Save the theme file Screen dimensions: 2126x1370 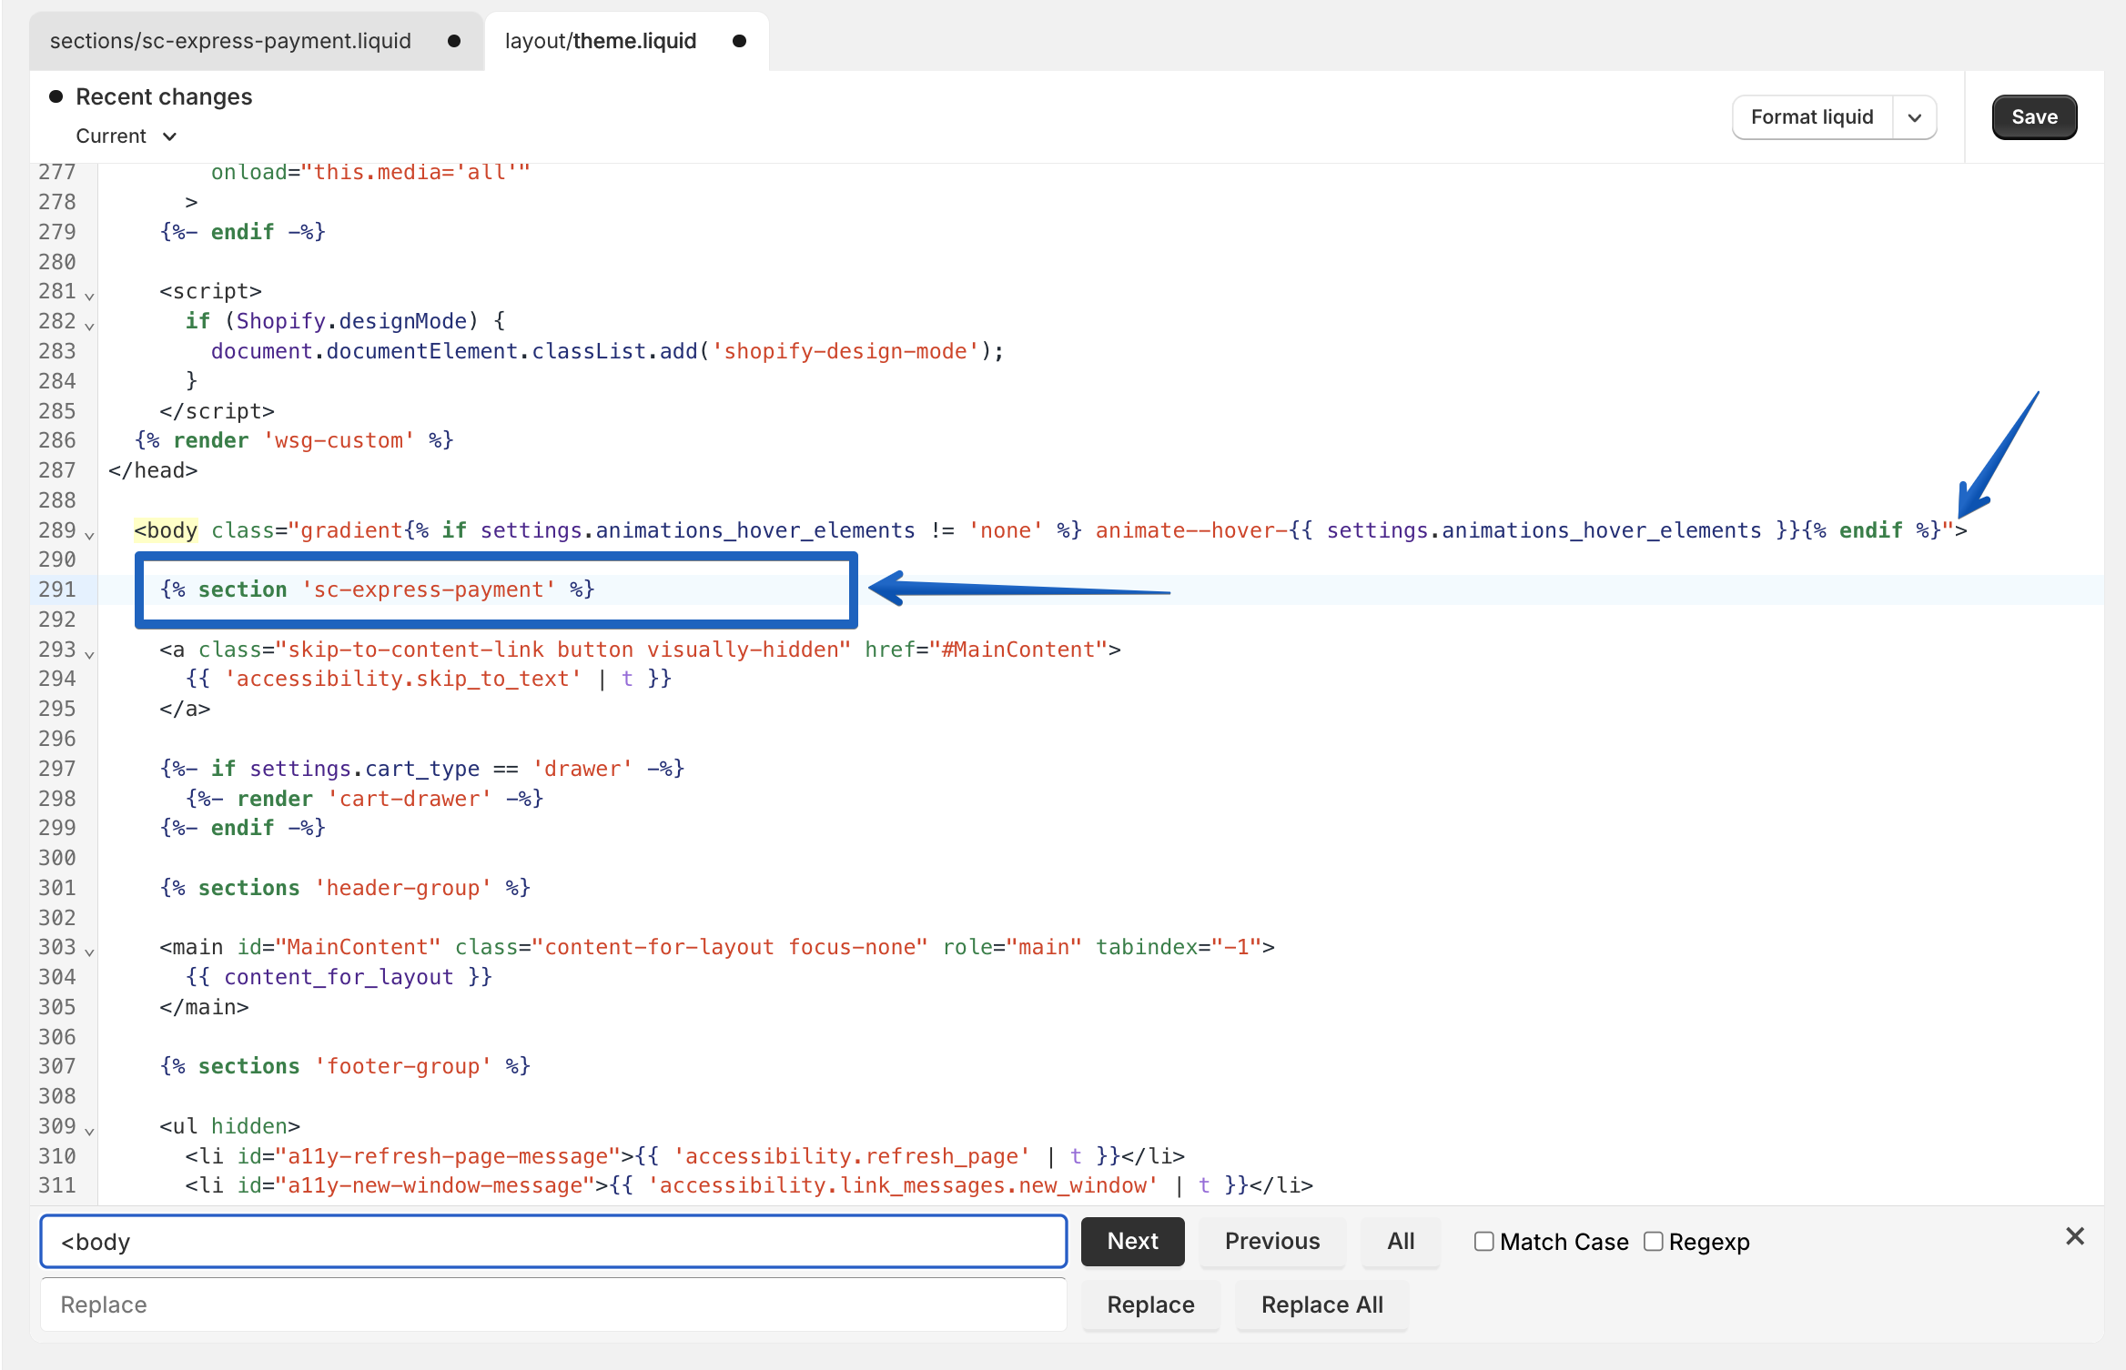[x=2034, y=117]
